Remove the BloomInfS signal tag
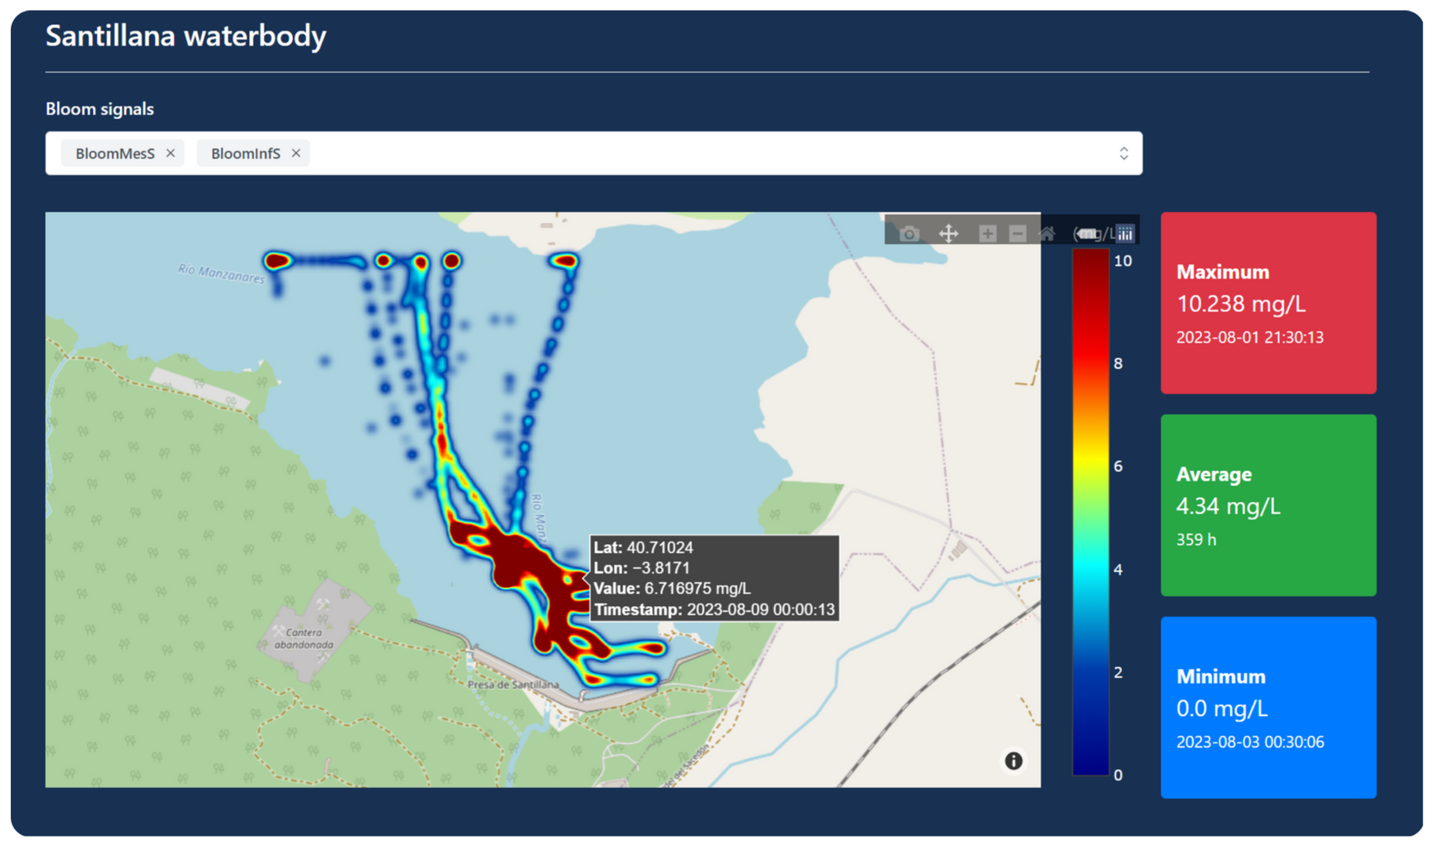The image size is (1434, 846). pos(296,153)
